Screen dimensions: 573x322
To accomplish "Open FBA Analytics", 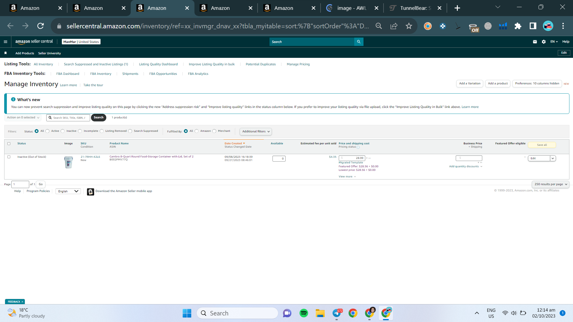I will click(198, 74).
